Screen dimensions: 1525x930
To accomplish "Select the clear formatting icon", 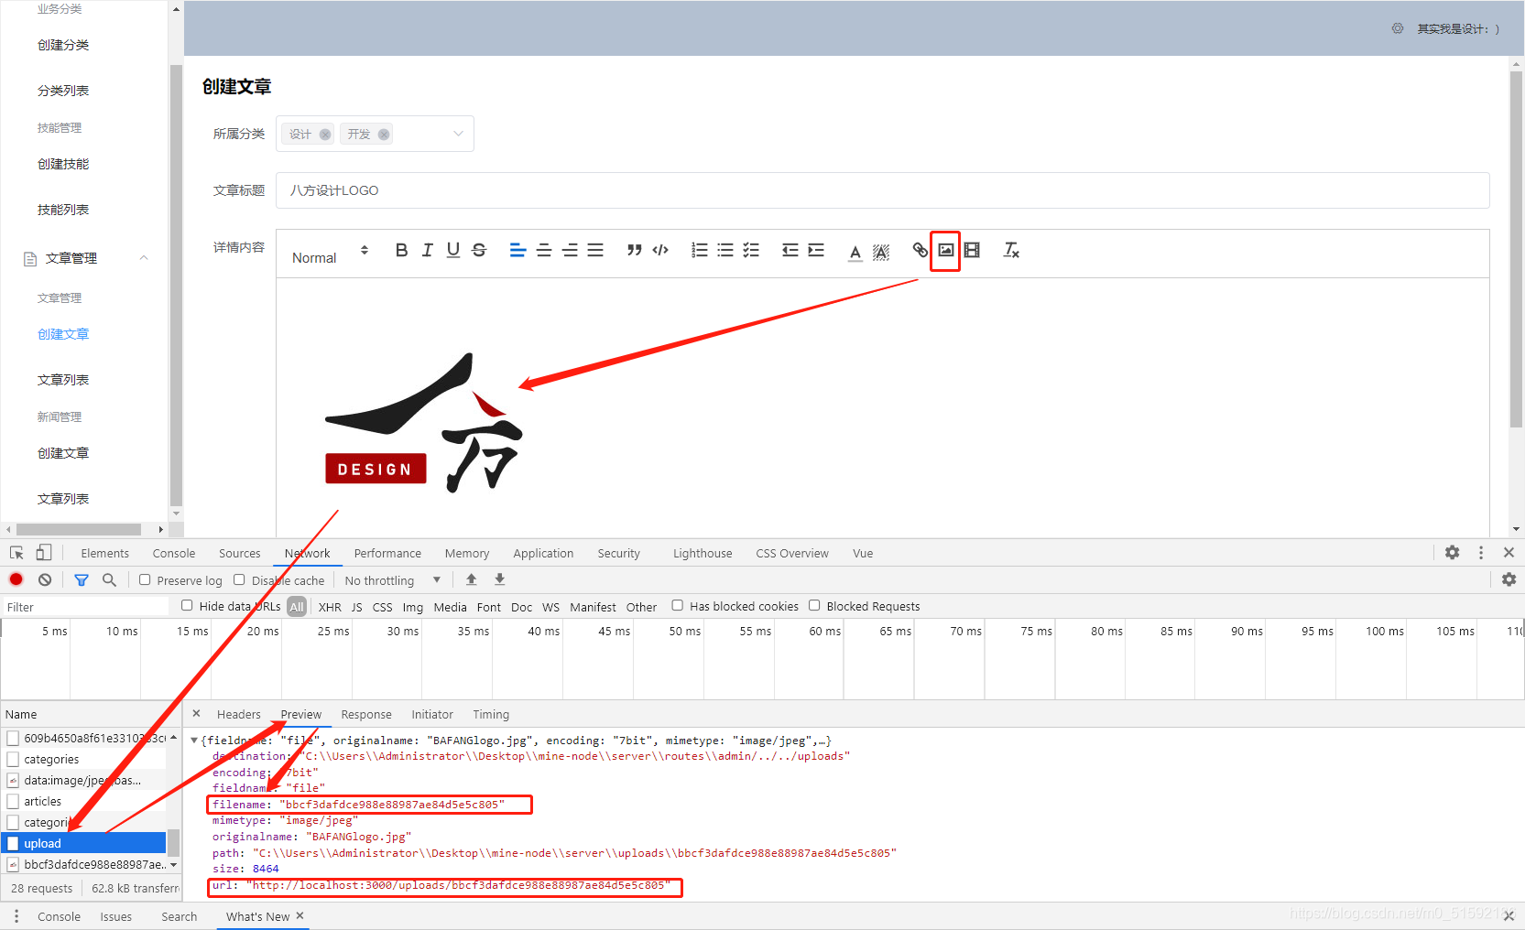I will click(x=1011, y=251).
